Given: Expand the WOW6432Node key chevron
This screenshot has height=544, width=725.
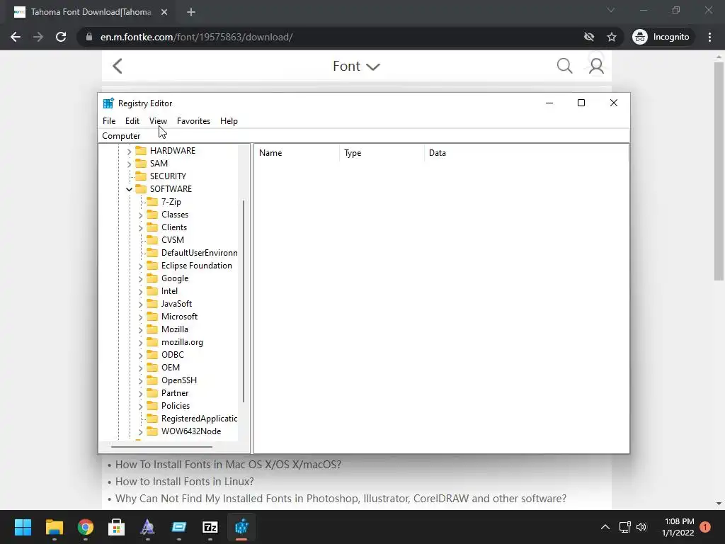Looking at the screenshot, I should (x=141, y=431).
